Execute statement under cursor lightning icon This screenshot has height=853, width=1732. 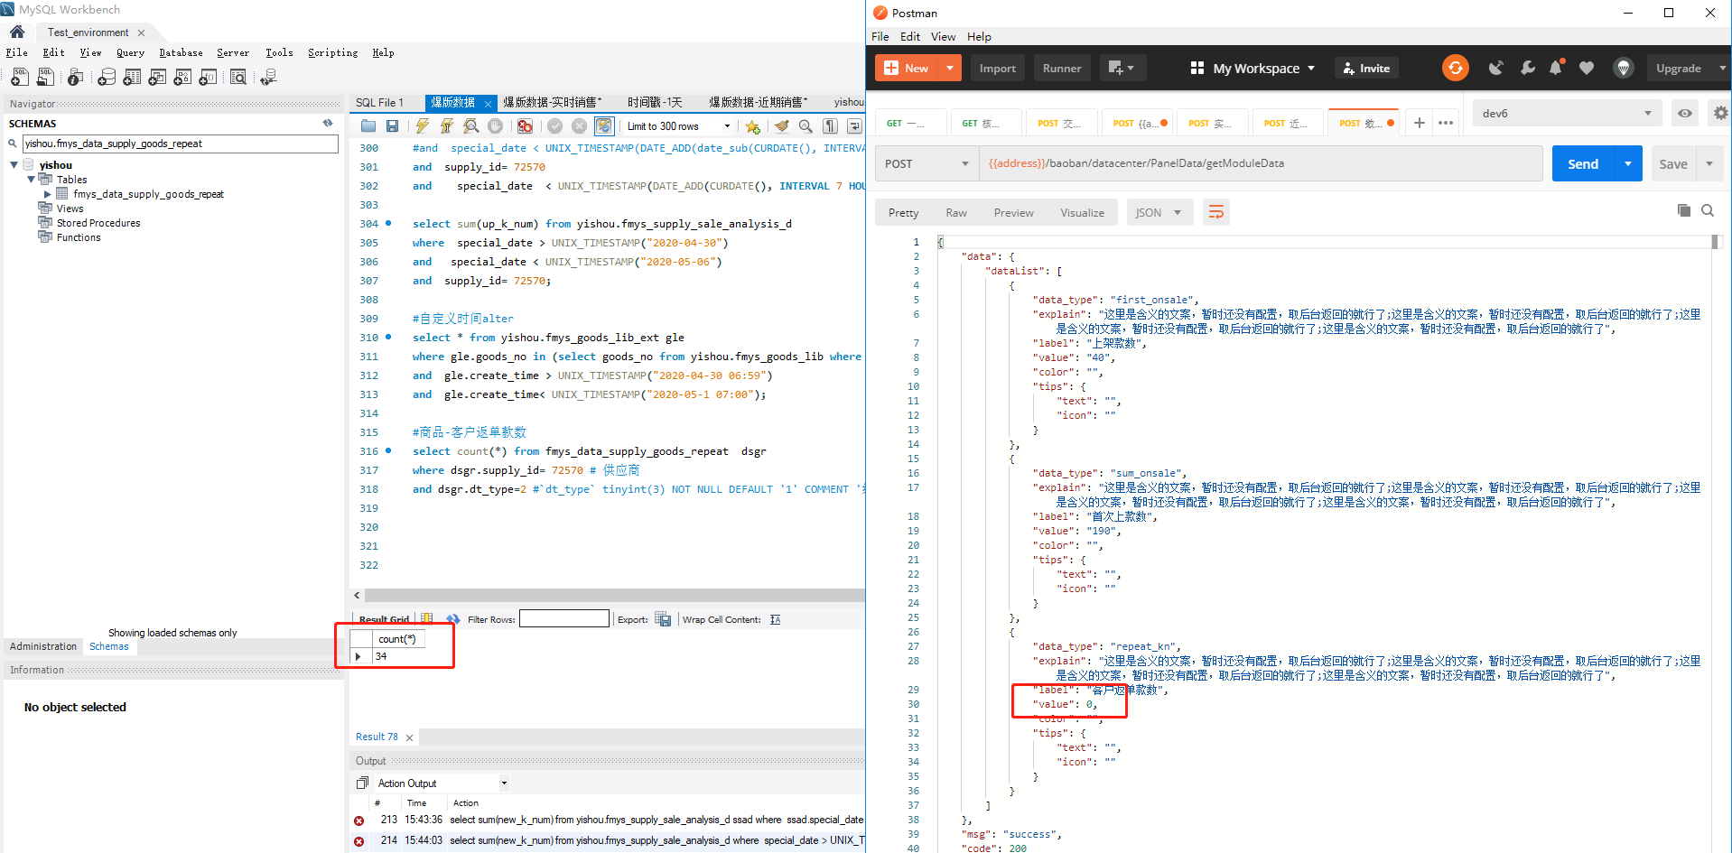447,126
